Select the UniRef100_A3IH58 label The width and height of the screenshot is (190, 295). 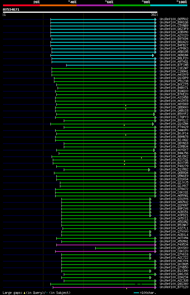click(174, 98)
